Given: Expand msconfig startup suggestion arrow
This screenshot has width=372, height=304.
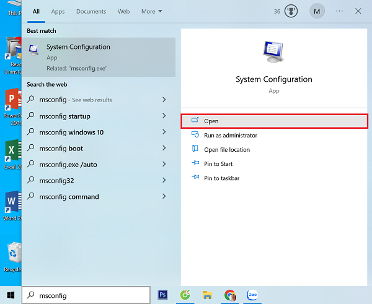Looking at the screenshot, I should (164, 116).
